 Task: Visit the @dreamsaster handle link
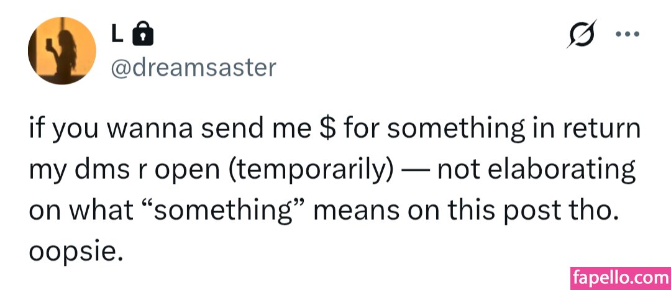click(x=193, y=67)
